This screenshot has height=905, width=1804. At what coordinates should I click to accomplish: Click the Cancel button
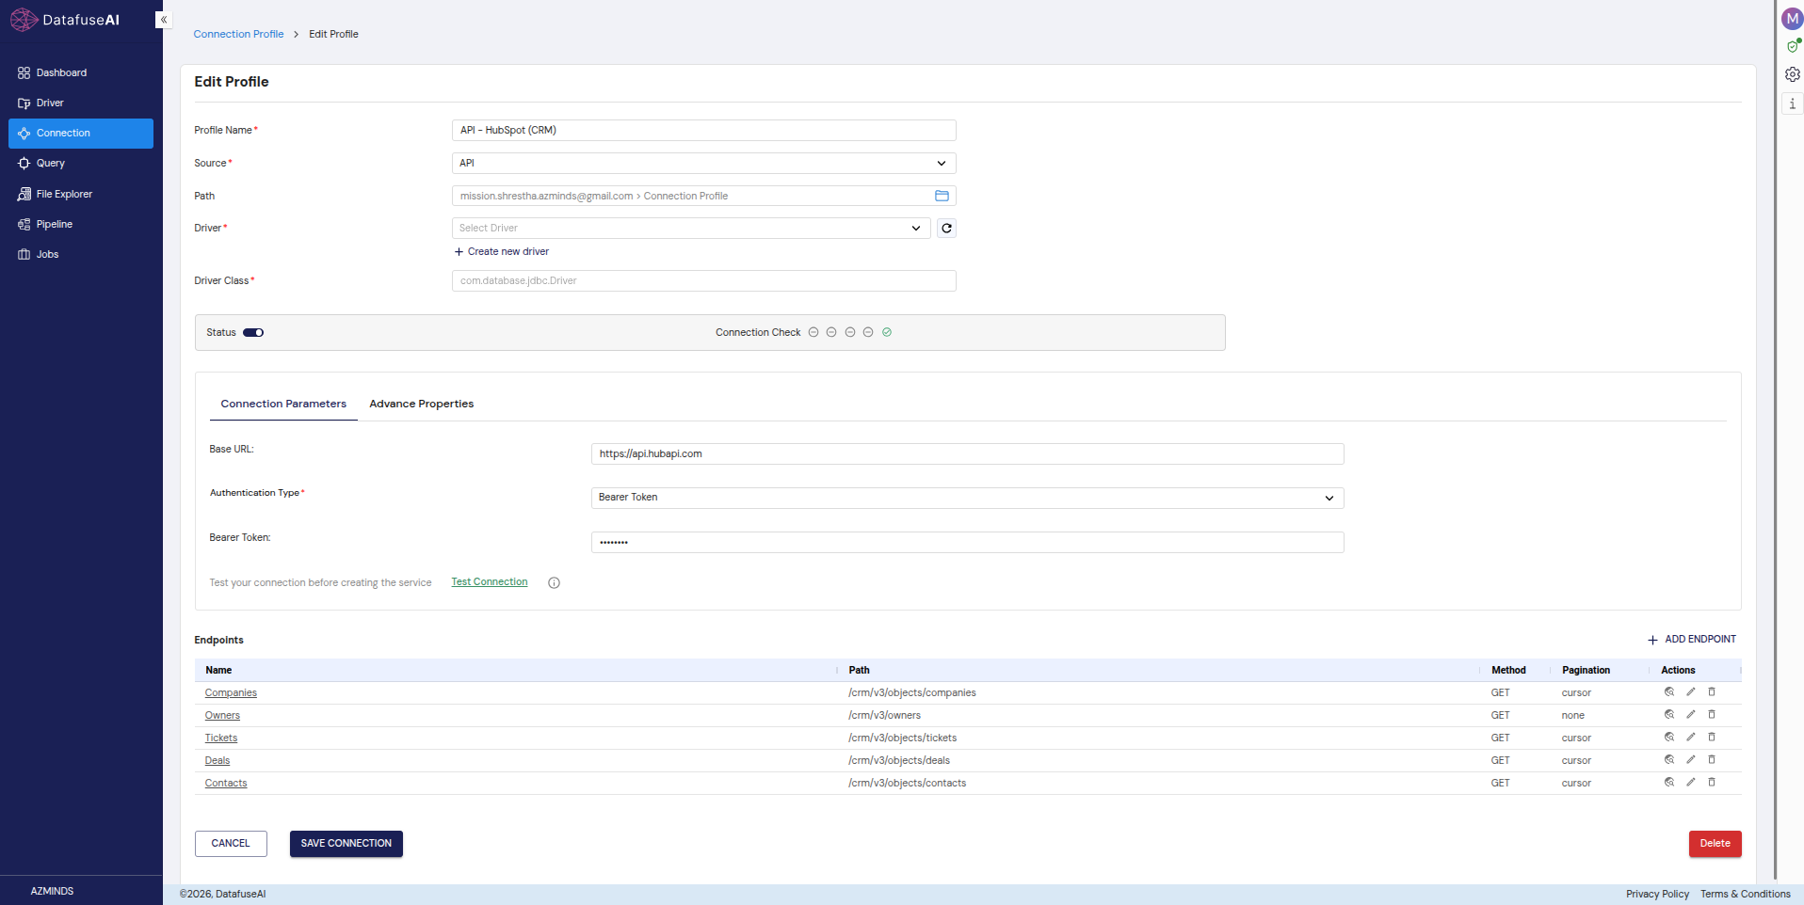231,844
